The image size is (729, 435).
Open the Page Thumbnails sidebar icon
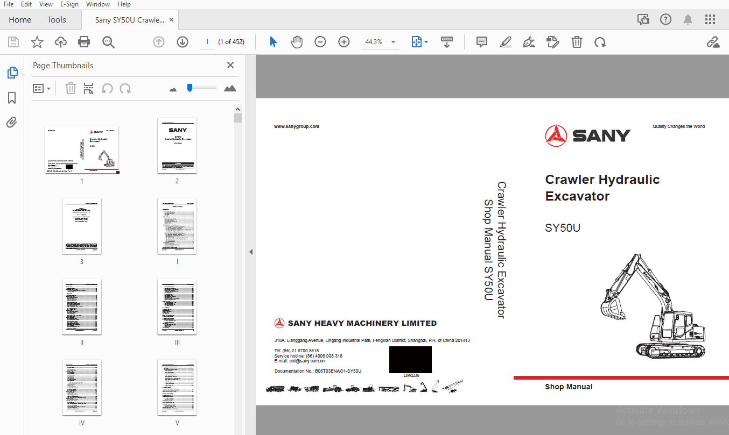point(12,73)
